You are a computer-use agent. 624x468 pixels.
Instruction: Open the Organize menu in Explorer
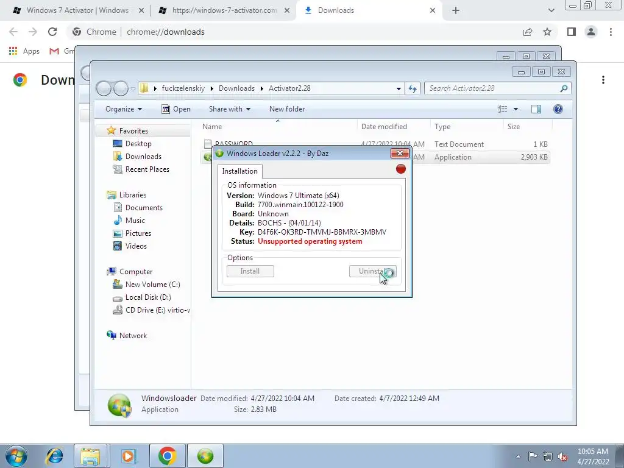tap(123, 109)
